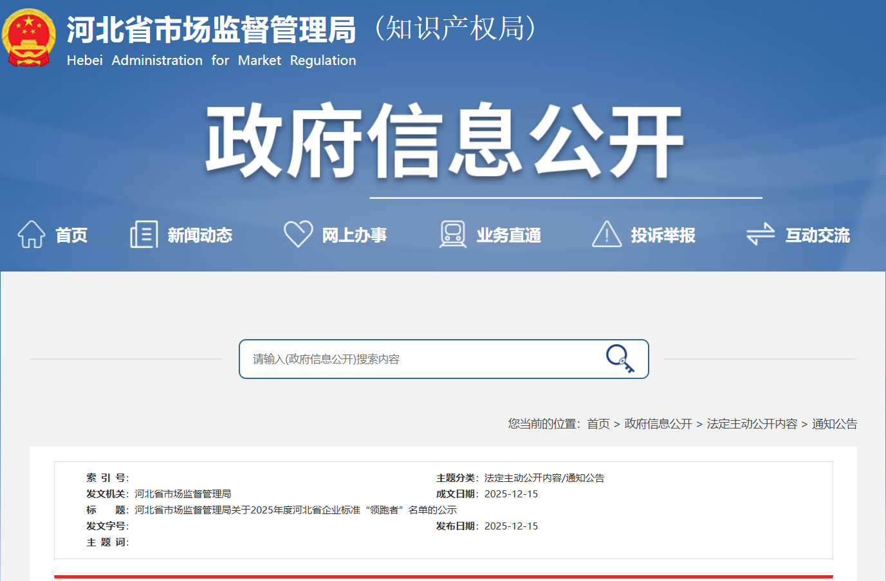
Task: Click the train icon beside 业务直通
Action: click(453, 234)
